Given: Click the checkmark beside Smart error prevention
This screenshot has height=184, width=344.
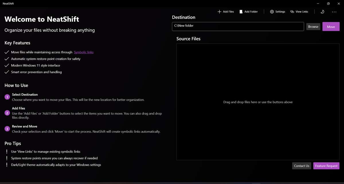Looking at the screenshot, I should [7, 72].
